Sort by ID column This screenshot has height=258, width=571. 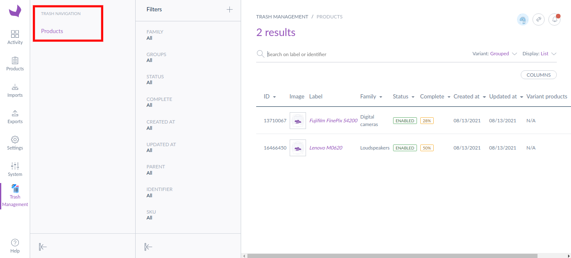click(x=270, y=96)
